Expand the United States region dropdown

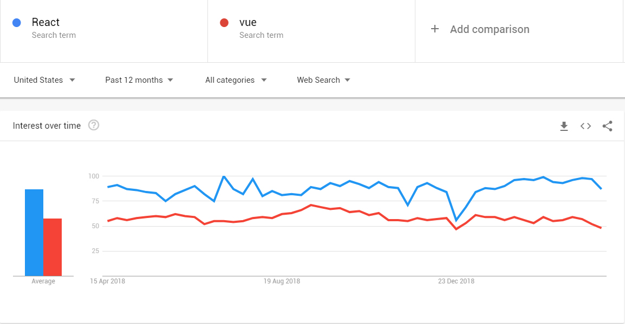pyautogui.click(x=44, y=80)
